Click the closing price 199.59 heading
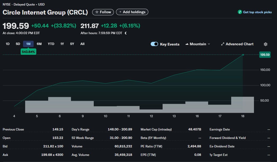 pos(16,26)
